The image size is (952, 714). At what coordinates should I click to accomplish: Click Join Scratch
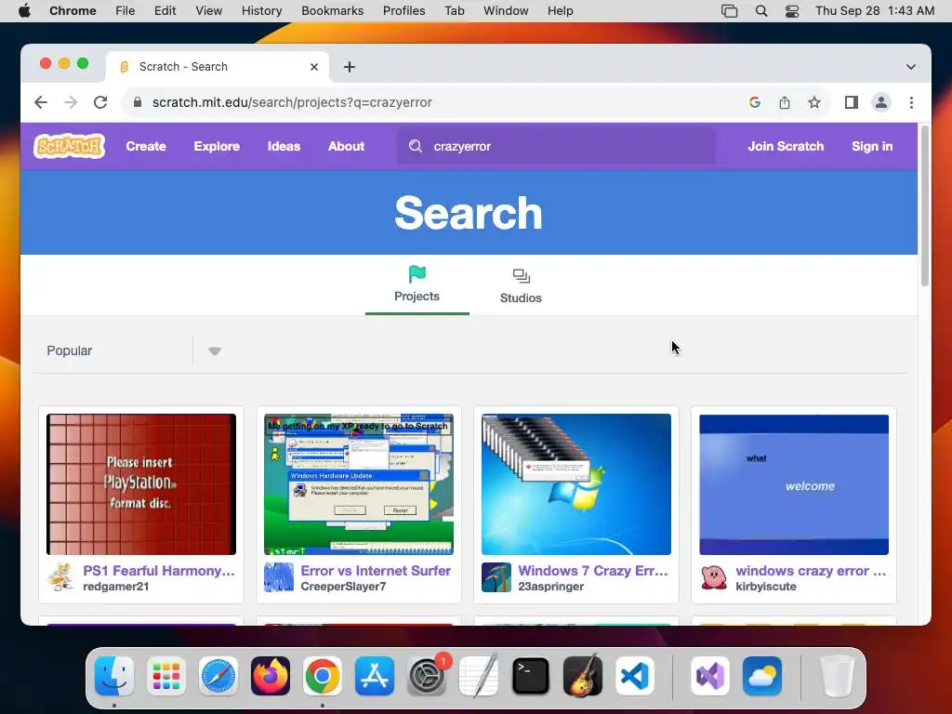coord(786,146)
